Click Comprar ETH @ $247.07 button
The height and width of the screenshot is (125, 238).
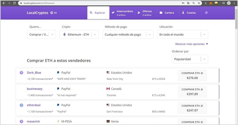pyautogui.click(x=192, y=108)
